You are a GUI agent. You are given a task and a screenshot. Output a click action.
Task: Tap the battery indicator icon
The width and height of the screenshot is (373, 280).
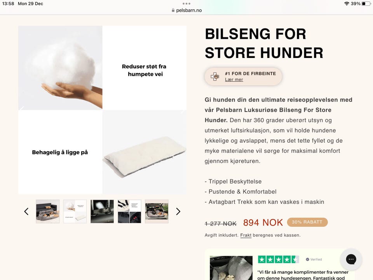coord(366,3)
